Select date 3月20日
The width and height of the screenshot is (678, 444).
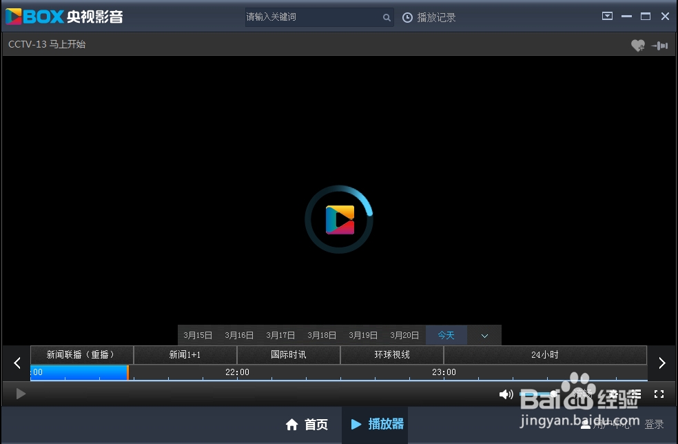[x=404, y=335]
